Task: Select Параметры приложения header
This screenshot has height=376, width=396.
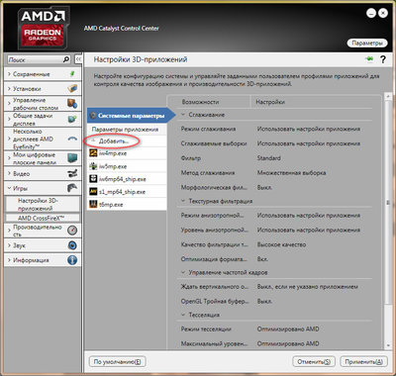Action: [125, 130]
